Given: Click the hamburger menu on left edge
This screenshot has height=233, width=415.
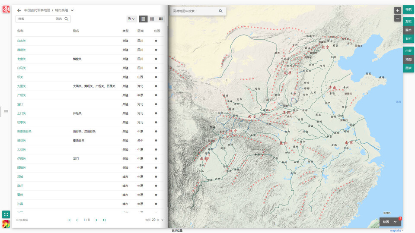Looking at the screenshot, I should [x=6, y=112].
